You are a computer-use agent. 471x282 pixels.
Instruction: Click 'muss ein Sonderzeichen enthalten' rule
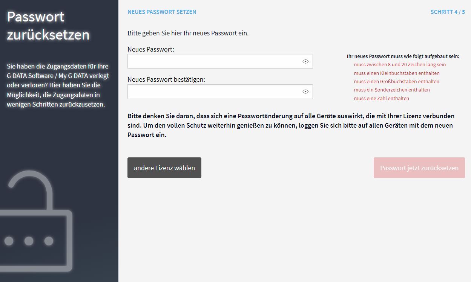click(392, 90)
